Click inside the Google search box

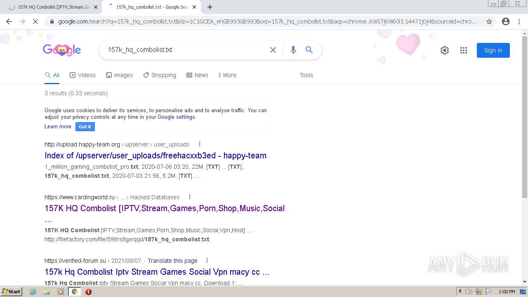186,50
